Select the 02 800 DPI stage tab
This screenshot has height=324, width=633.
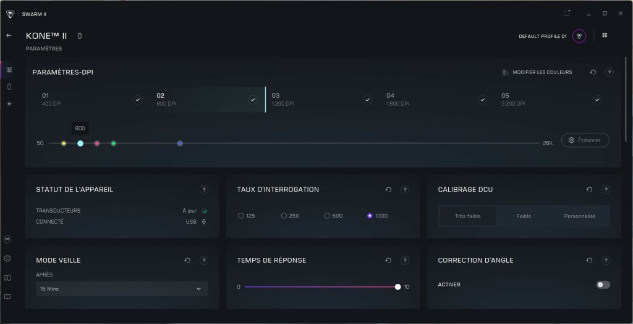pos(208,100)
